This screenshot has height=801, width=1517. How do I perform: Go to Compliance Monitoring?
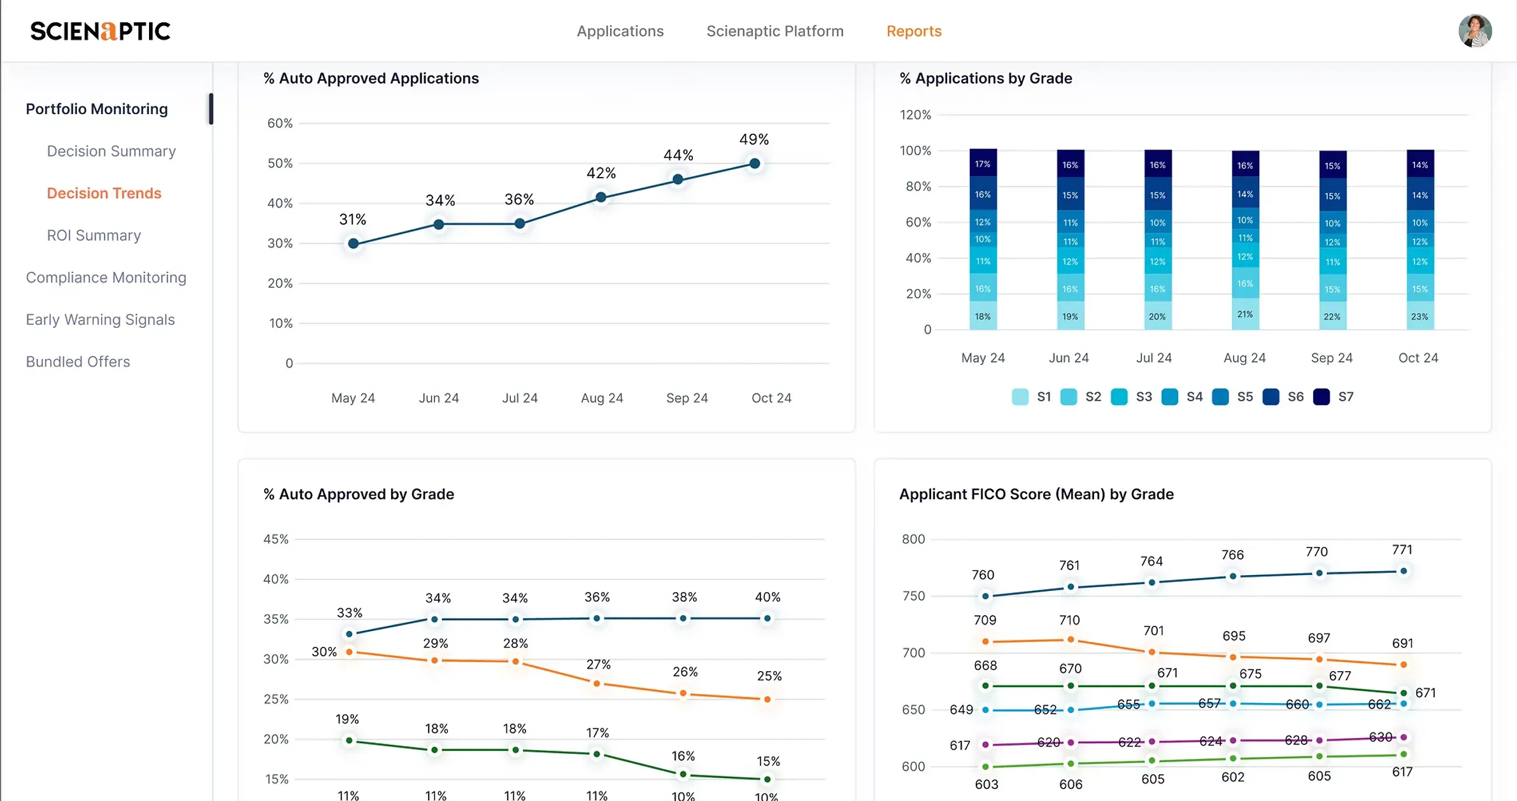pos(106,277)
